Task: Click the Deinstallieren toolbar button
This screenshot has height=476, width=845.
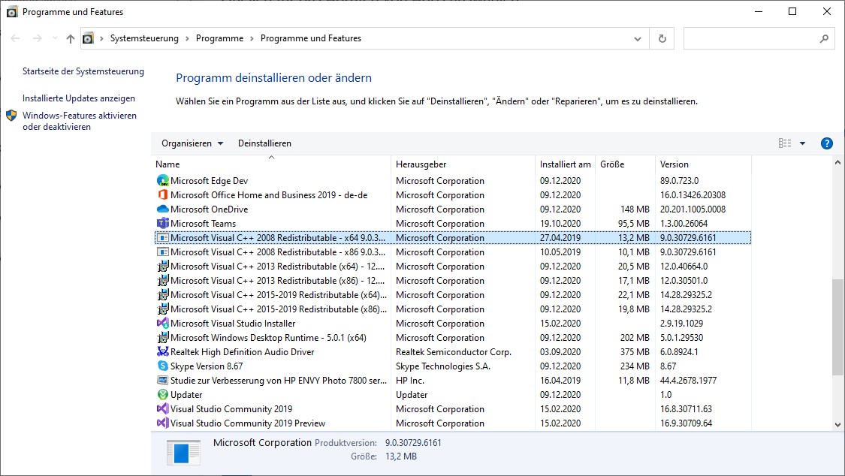Action: (264, 143)
